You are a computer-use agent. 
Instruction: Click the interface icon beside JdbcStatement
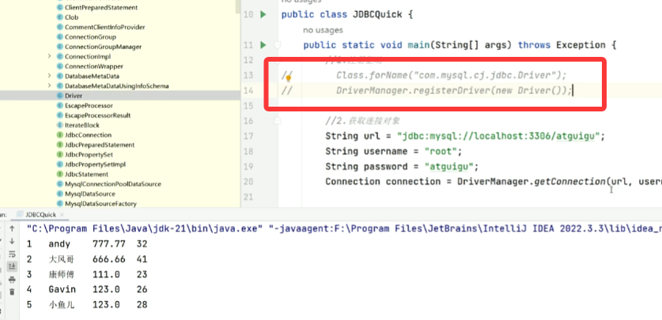(x=60, y=174)
